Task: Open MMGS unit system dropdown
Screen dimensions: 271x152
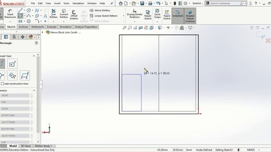Action: [x=259, y=150]
